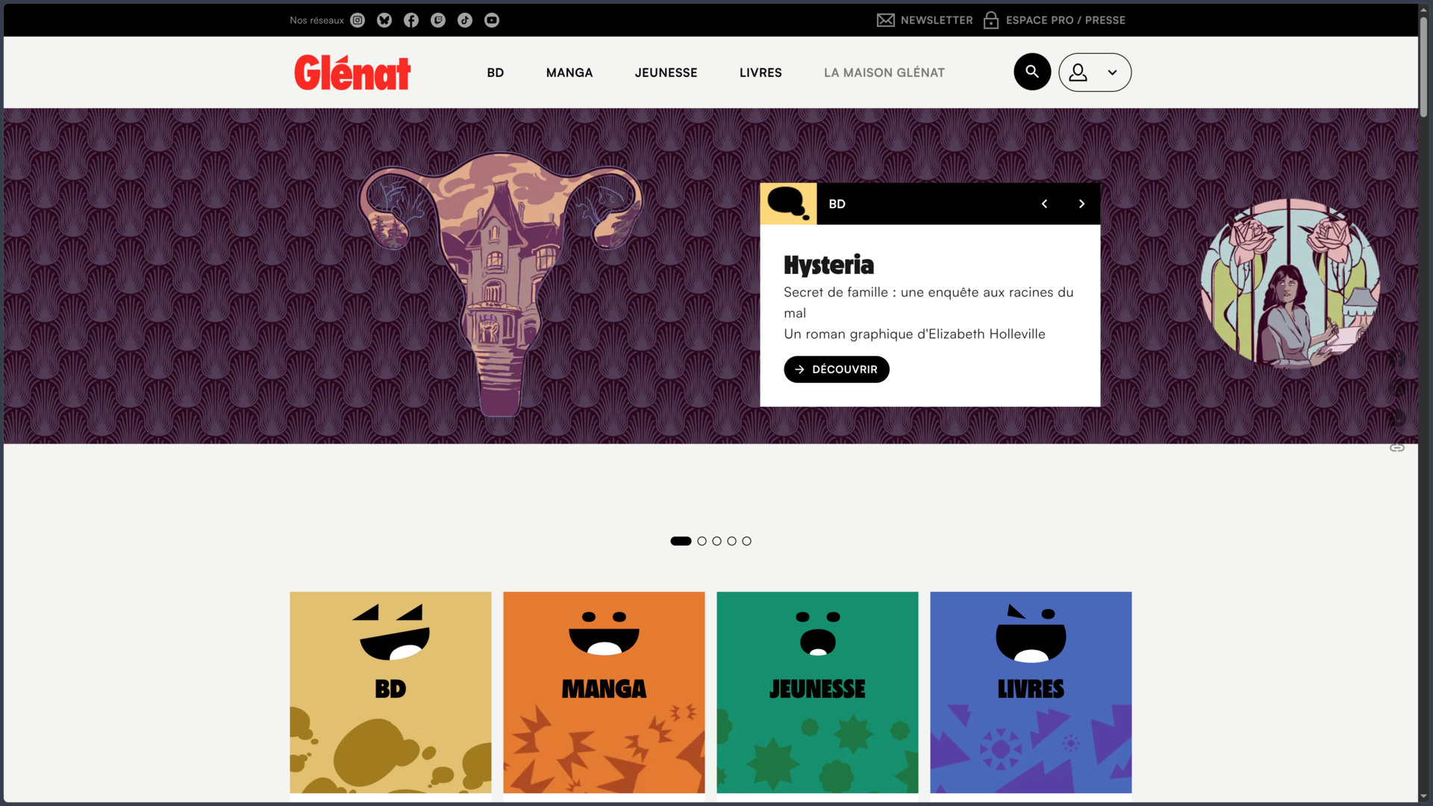This screenshot has height=806, width=1433.
Task: Open the LIVRES menu
Action: coord(761,72)
